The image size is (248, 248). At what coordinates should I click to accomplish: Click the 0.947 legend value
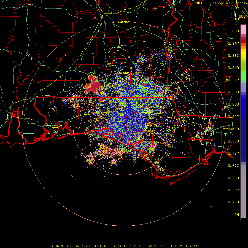(x=233, y=43)
